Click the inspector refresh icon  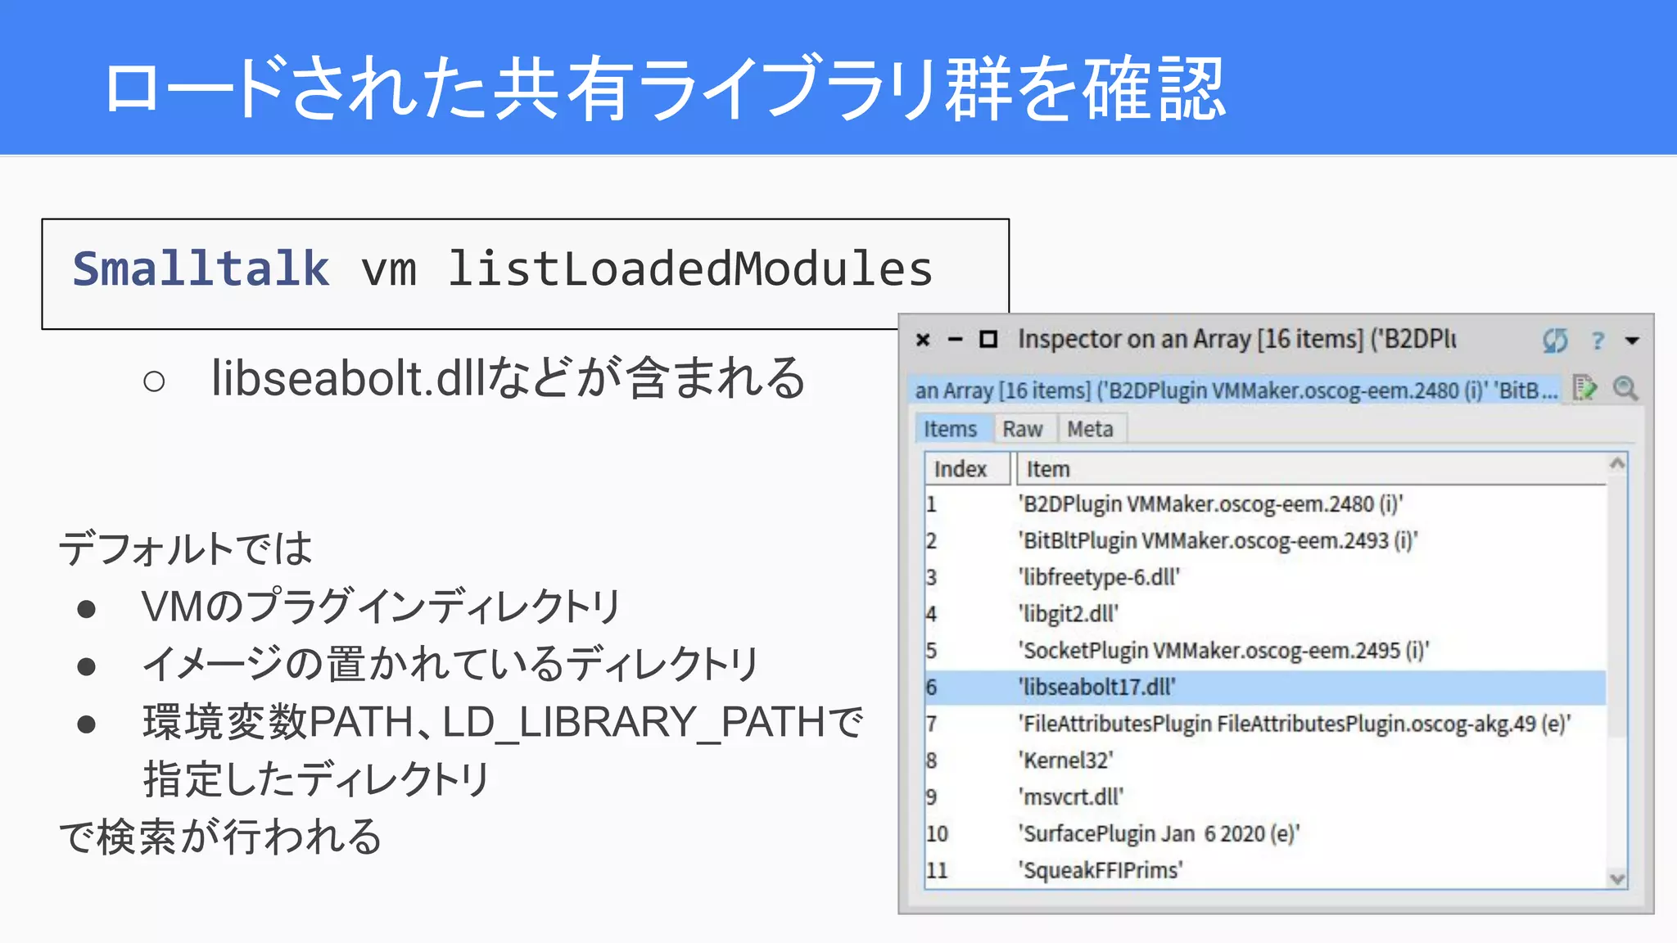pyautogui.click(x=1554, y=340)
